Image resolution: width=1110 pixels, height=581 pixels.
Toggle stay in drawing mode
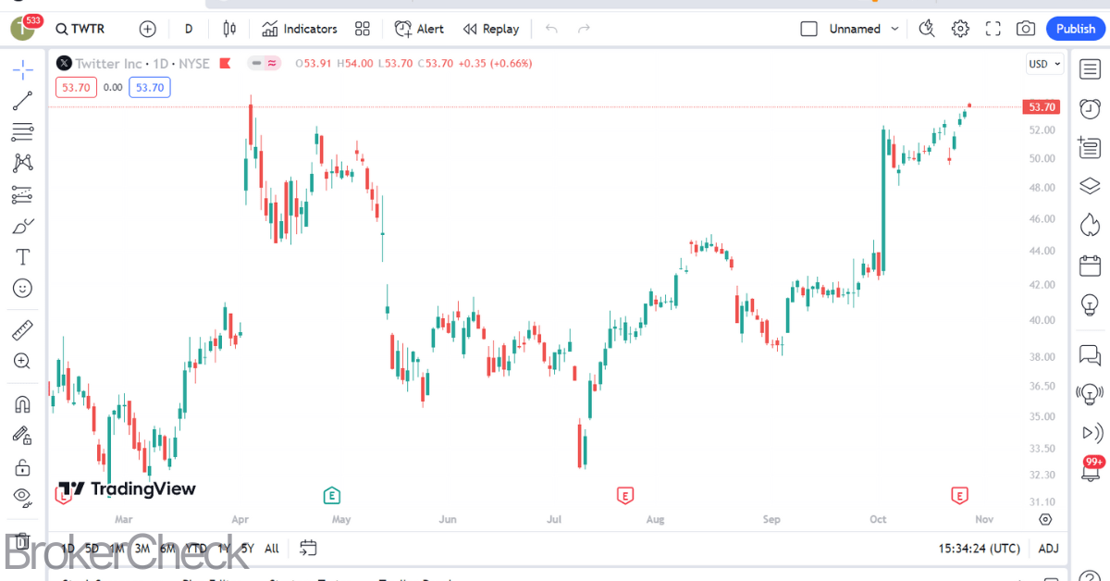23,435
